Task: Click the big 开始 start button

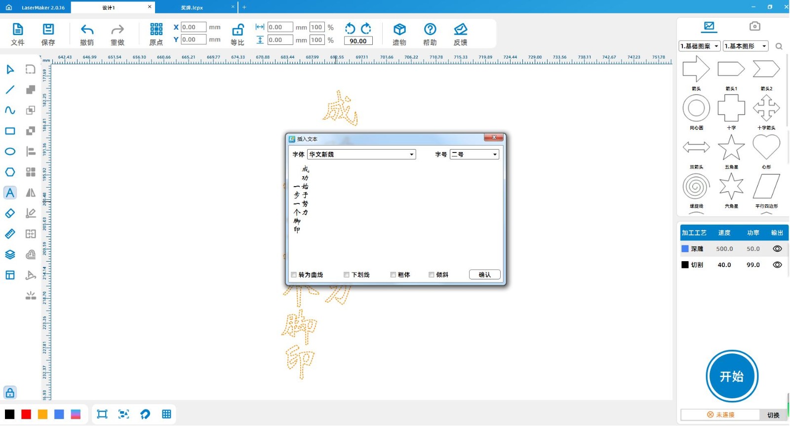Action: point(731,377)
